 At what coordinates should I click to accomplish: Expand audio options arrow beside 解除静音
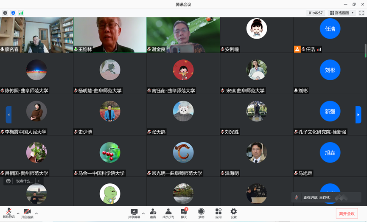coord(18,213)
